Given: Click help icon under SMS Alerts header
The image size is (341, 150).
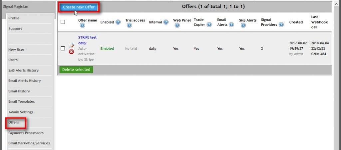Looking at the screenshot, I should tap(243, 25).
